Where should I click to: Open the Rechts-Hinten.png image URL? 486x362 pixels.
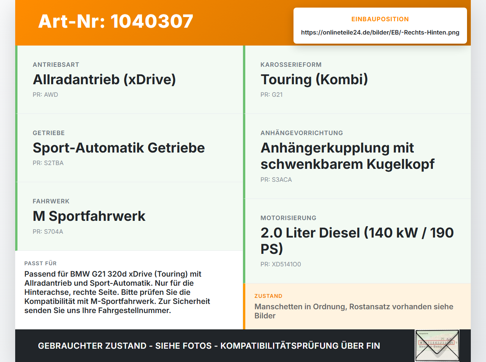click(380, 32)
